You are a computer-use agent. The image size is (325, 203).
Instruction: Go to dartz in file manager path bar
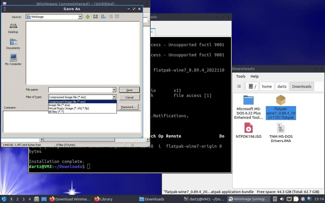282,86
